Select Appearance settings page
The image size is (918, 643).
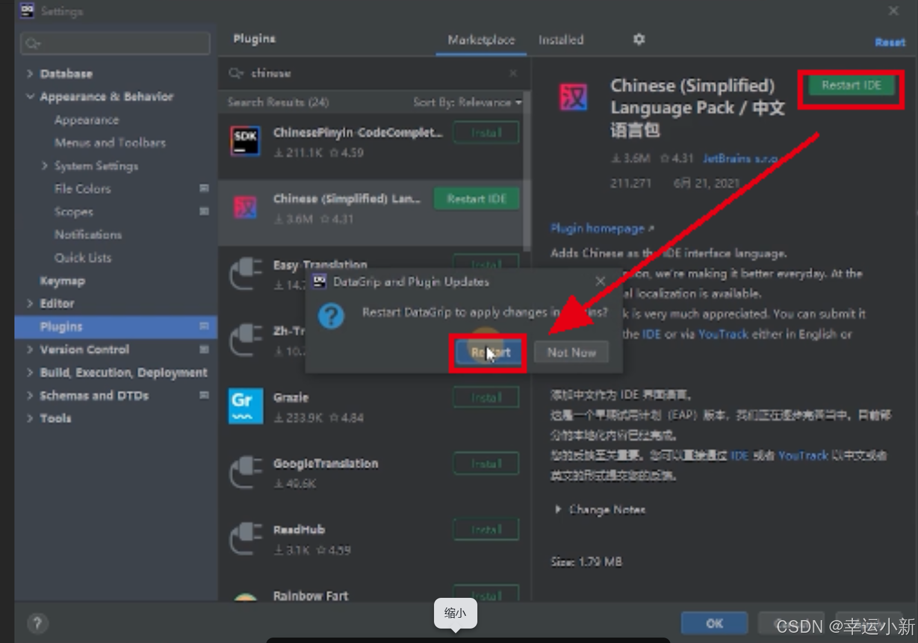click(x=87, y=120)
